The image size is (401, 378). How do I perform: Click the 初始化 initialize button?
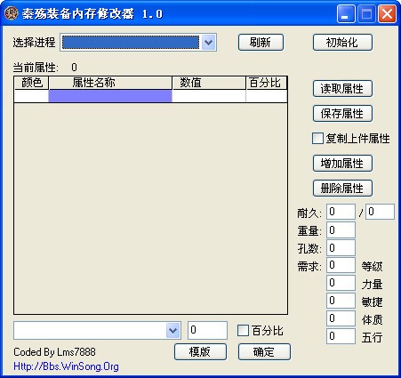342,43
